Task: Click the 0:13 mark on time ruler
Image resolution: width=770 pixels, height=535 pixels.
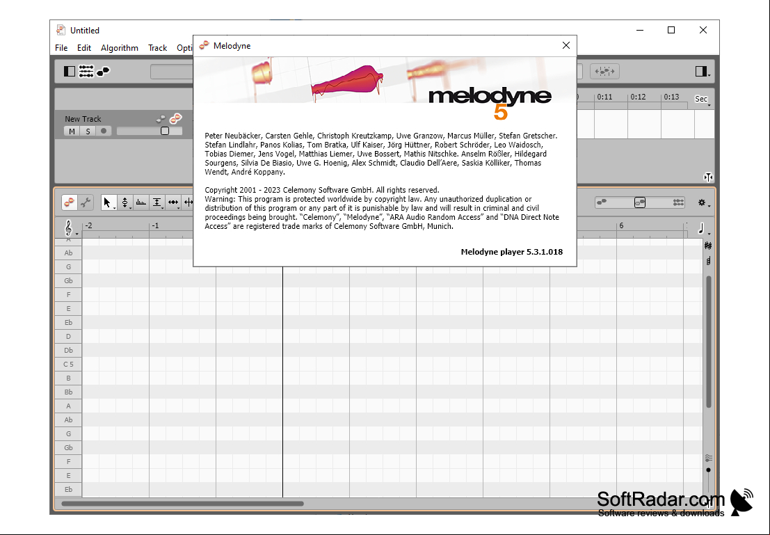Action: click(671, 97)
